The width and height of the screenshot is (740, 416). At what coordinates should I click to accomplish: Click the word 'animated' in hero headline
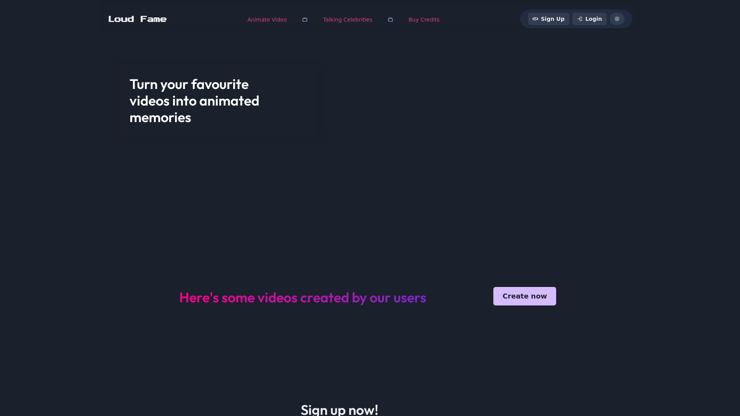coord(229,101)
